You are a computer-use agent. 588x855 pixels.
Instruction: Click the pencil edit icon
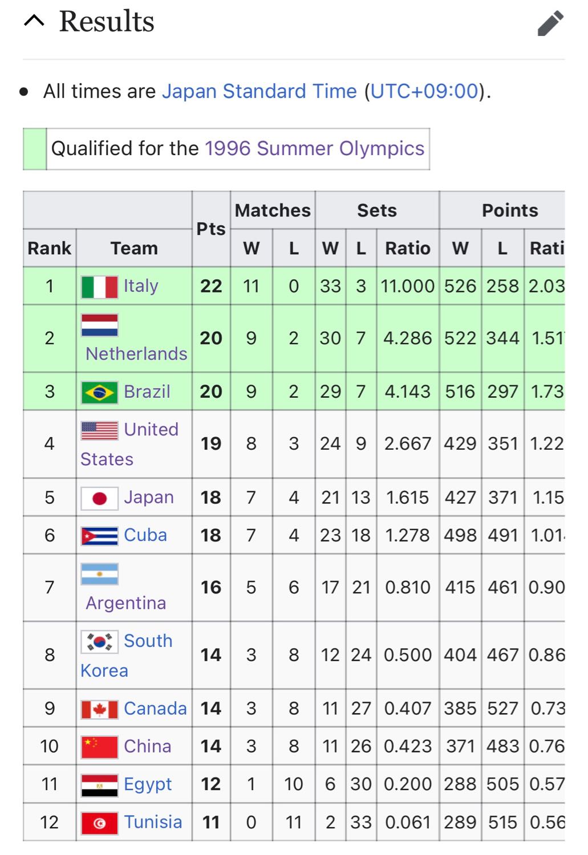[x=551, y=23]
